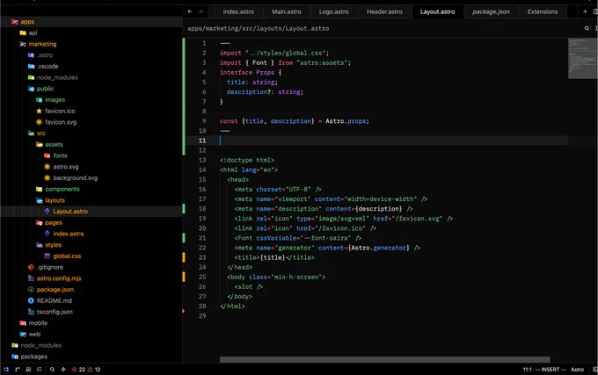Click line number 18 in gutter
The height and width of the screenshot is (375, 598).
[202, 209]
